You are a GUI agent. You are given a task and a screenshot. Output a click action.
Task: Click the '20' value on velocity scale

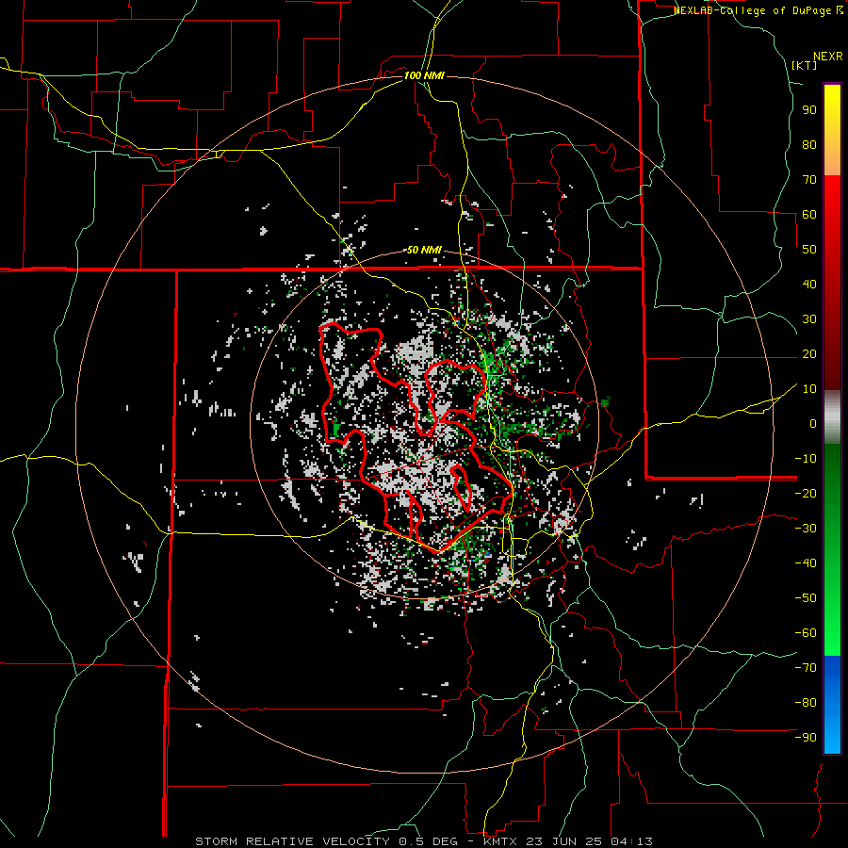809,354
